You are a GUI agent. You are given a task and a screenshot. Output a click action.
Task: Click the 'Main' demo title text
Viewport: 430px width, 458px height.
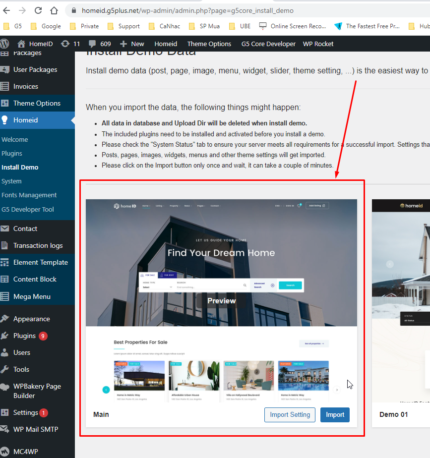[101, 414]
